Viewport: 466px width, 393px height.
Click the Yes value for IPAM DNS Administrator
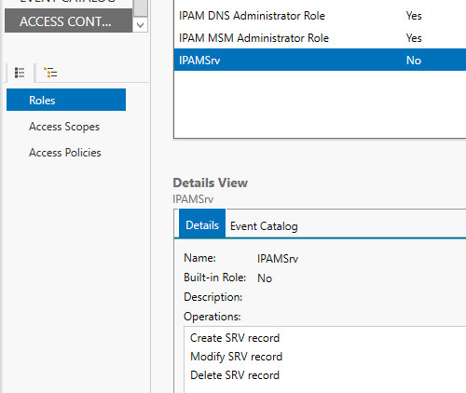point(414,16)
